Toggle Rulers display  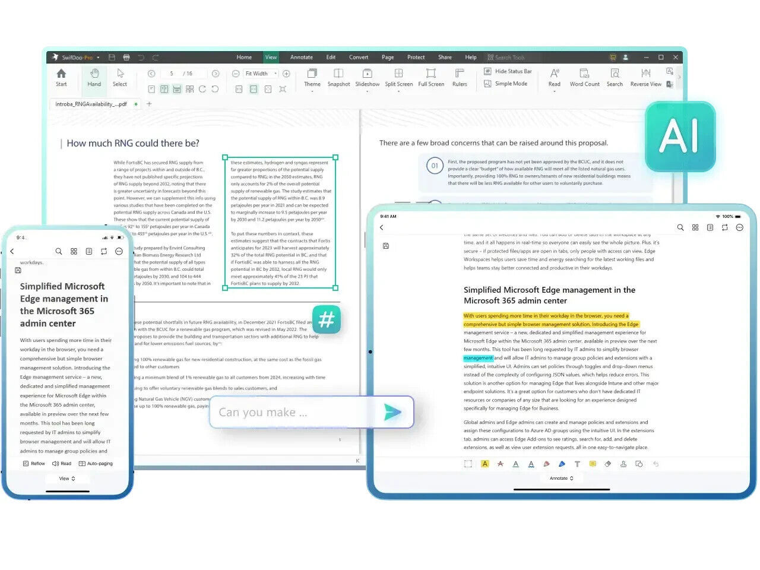click(460, 77)
